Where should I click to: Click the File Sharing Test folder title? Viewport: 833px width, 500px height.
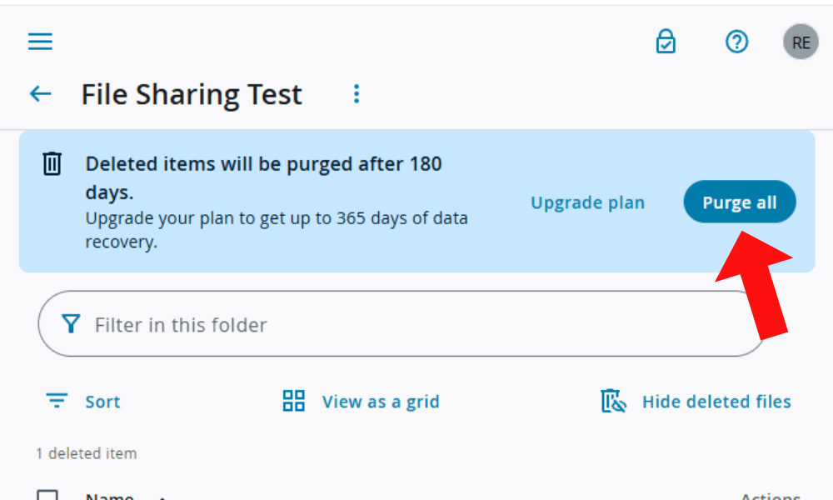pyautogui.click(x=192, y=94)
